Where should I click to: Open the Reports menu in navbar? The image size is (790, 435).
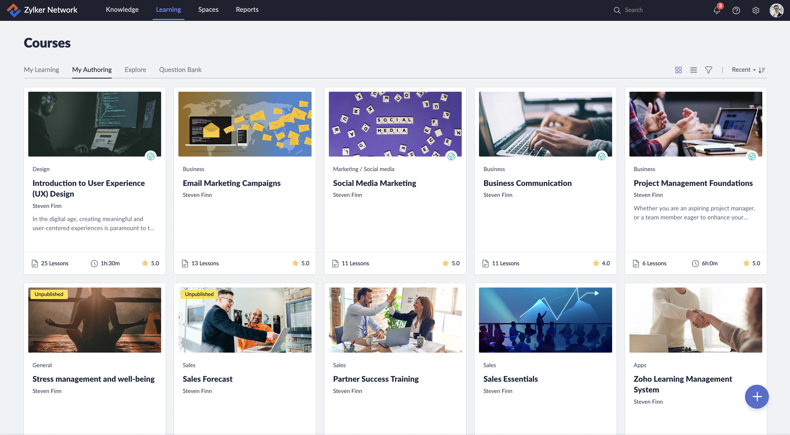coord(247,10)
